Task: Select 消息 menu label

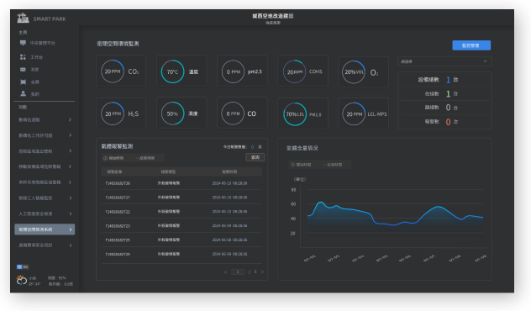Action: point(35,70)
